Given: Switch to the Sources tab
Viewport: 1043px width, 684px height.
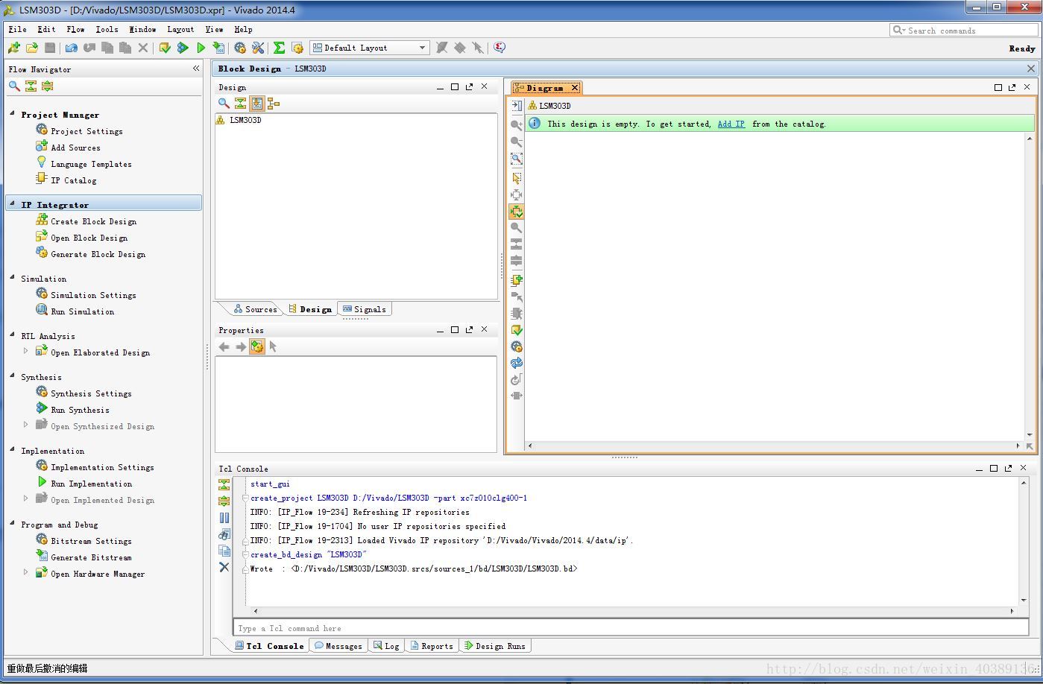Looking at the screenshot, I should pyautogui.click(x=254, y=309).
